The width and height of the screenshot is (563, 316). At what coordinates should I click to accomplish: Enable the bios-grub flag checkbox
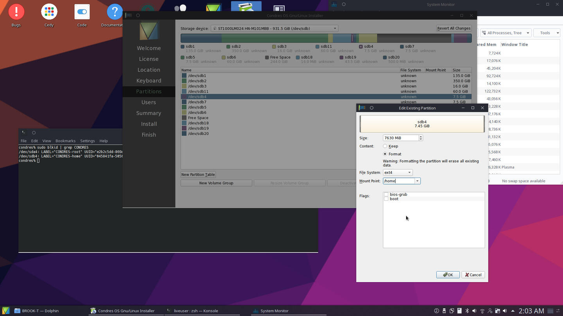pyautogui.click(x=386, y=194)
